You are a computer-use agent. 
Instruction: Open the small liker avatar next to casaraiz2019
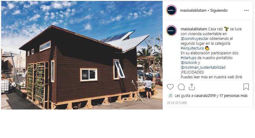click(170, 96)
